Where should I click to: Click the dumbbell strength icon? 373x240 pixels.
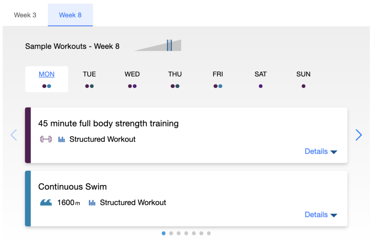(x=46, y=139)
